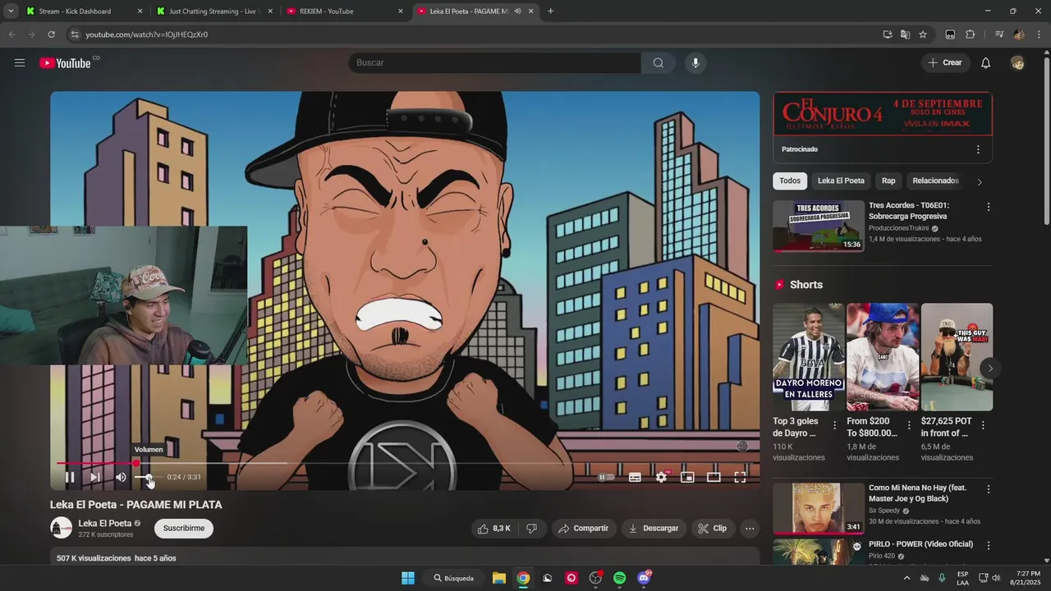
Task: Dislike the PAGAME MI PLATA video
Action: [532, 529]
